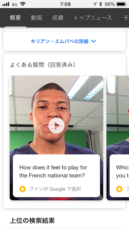Viewport: 129px width, 229px height.
Task: Tap the location arrow status icon
Action: pos(95,4)
